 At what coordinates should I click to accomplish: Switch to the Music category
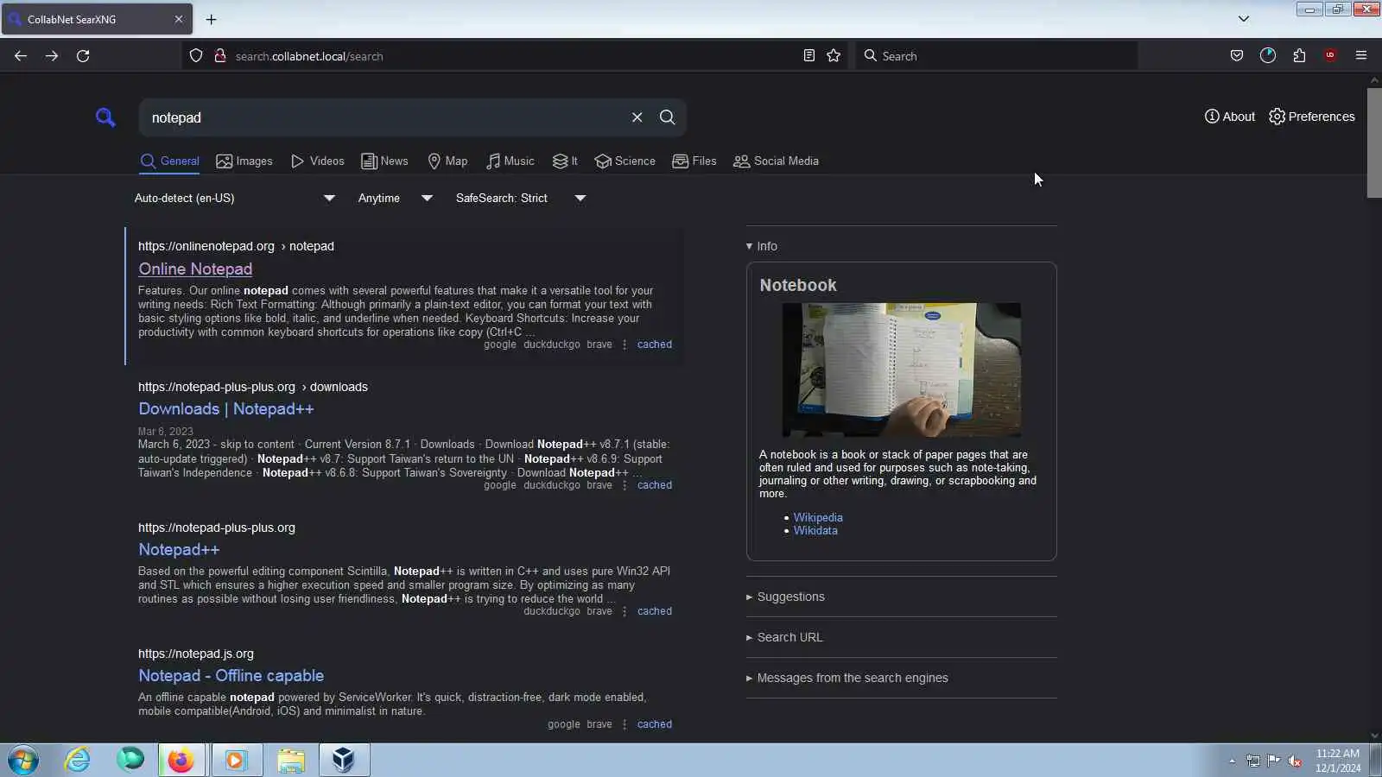510,161
